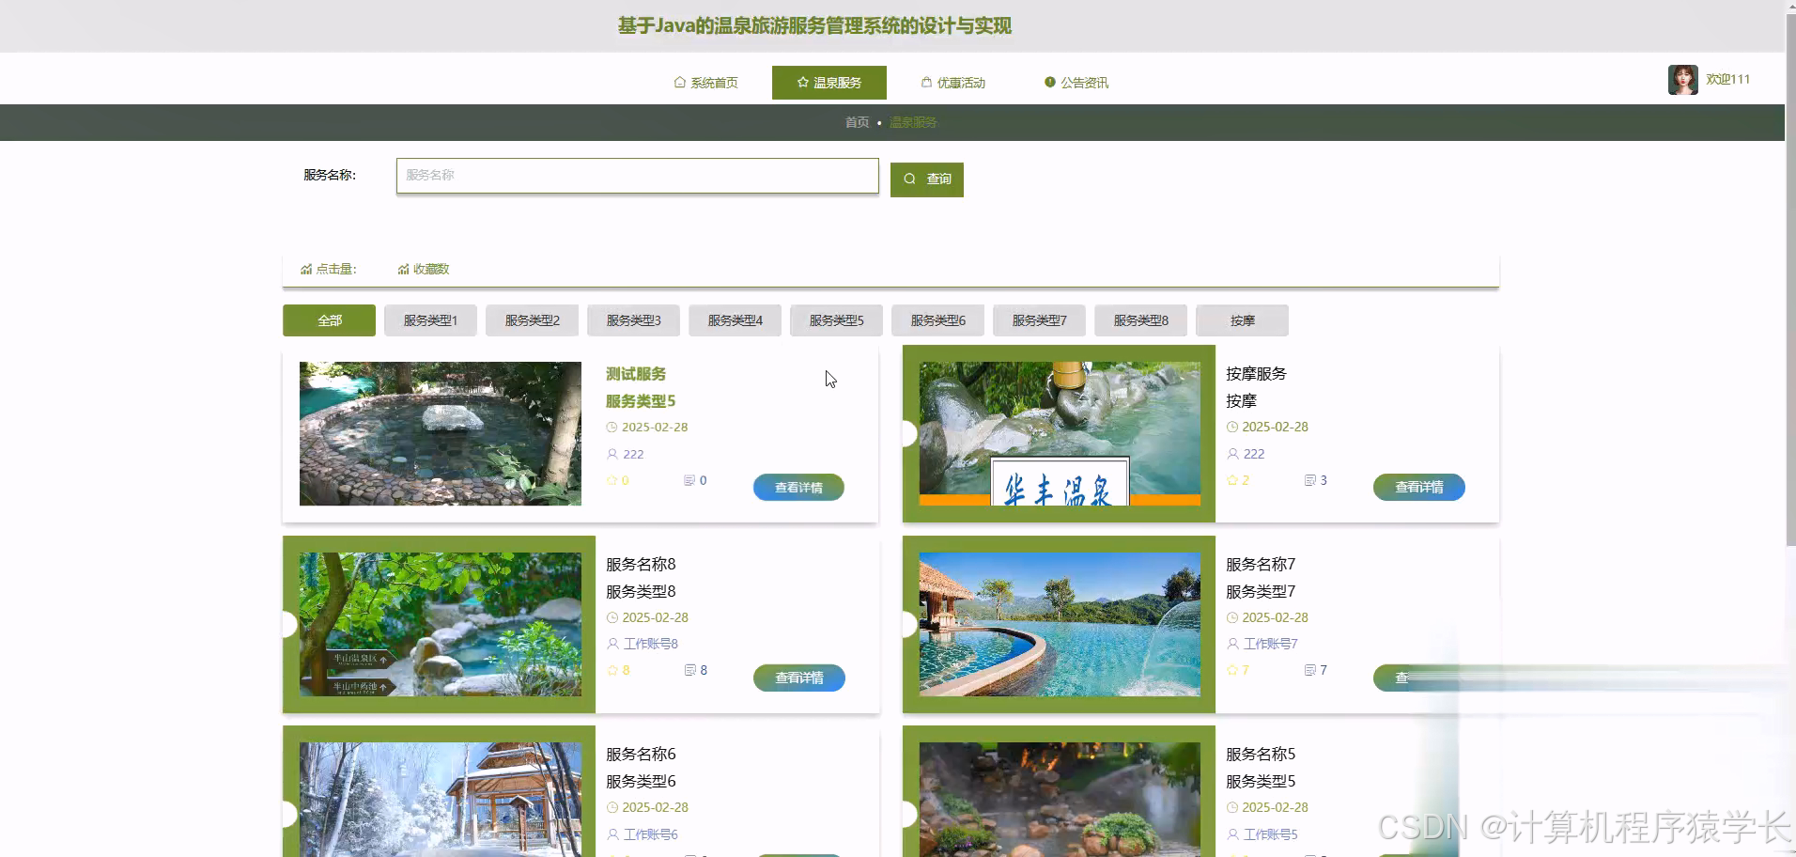Click the 温泉服务 breadcrumb link
This screenshot has width=1796, height=857.
pyautogui.click(x=913, y=122)
